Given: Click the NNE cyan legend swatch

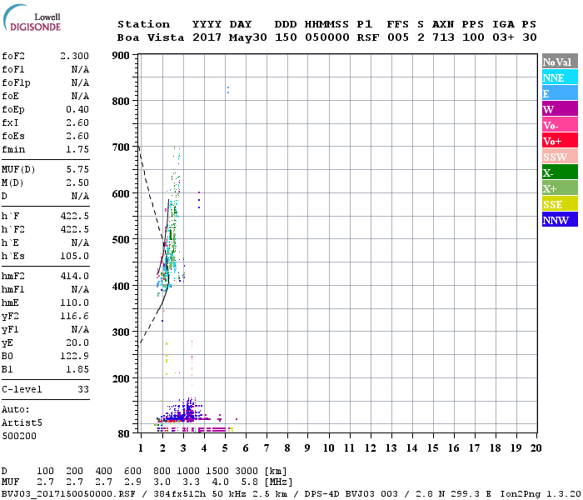Looking at the screenshot, I should pos(560,77).
